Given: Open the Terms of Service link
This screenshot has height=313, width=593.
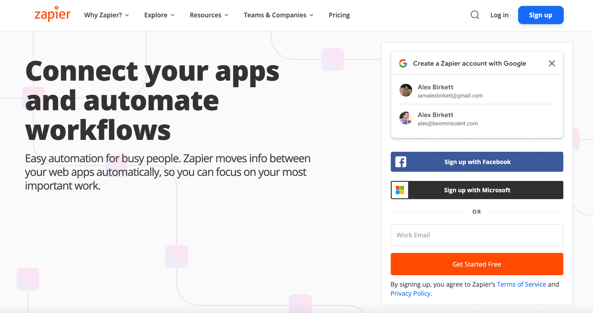Looking at the screenshot, I should 521,284.
